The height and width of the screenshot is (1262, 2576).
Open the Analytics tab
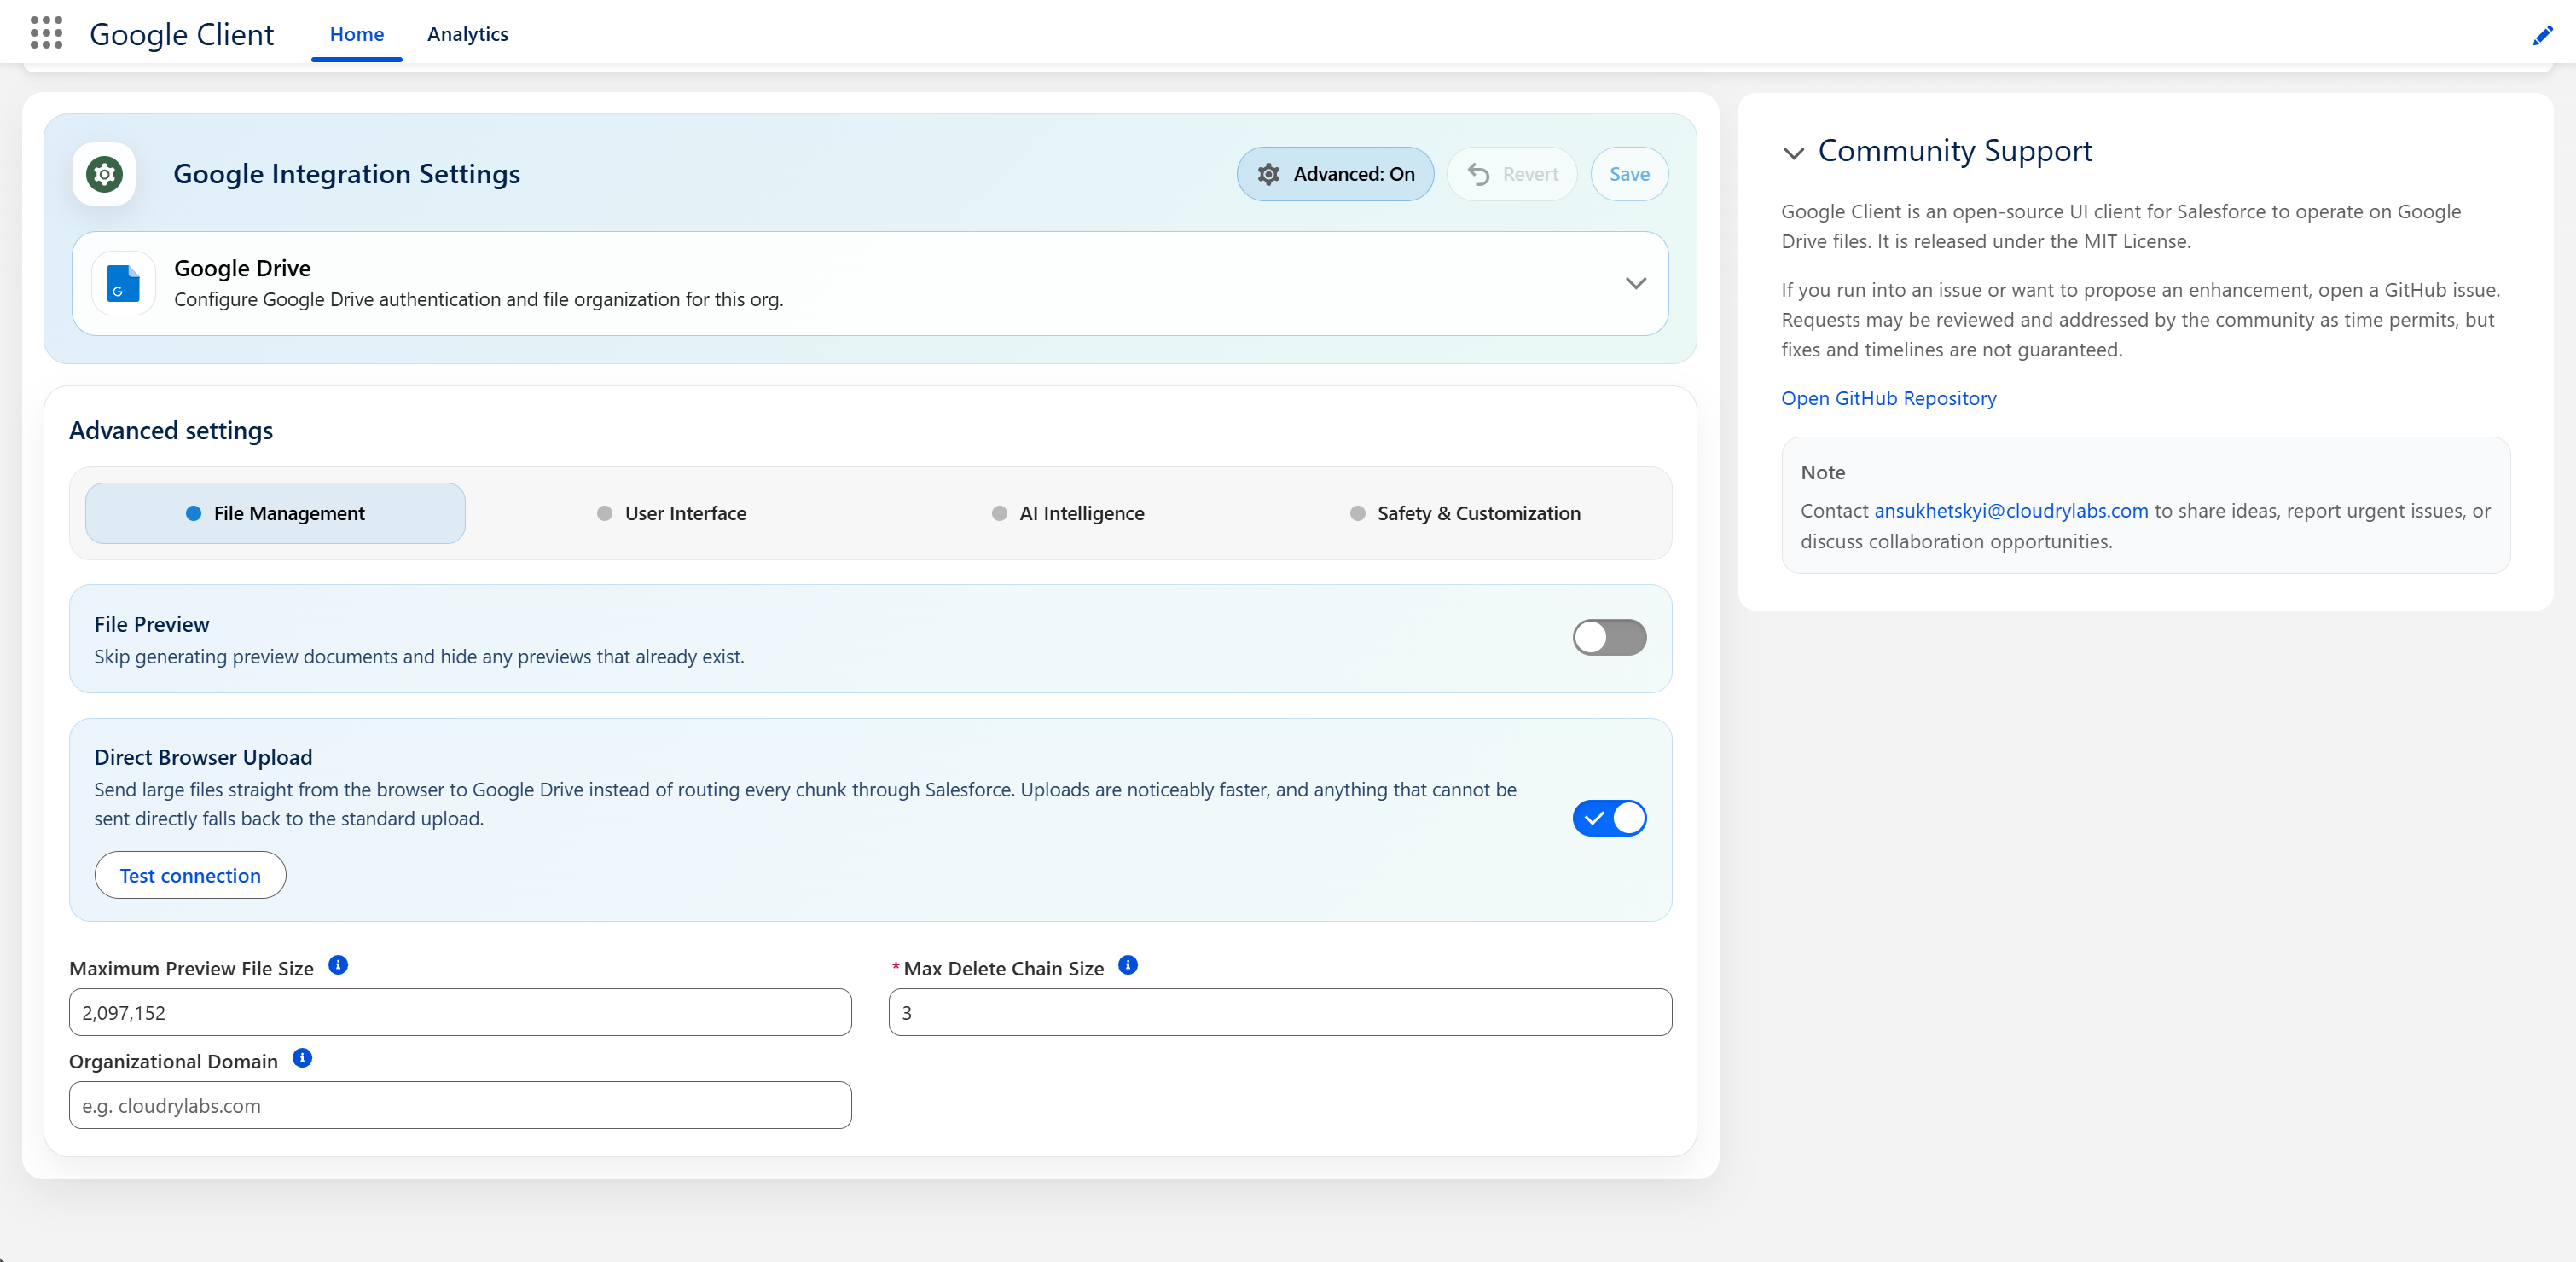point(467,34)
